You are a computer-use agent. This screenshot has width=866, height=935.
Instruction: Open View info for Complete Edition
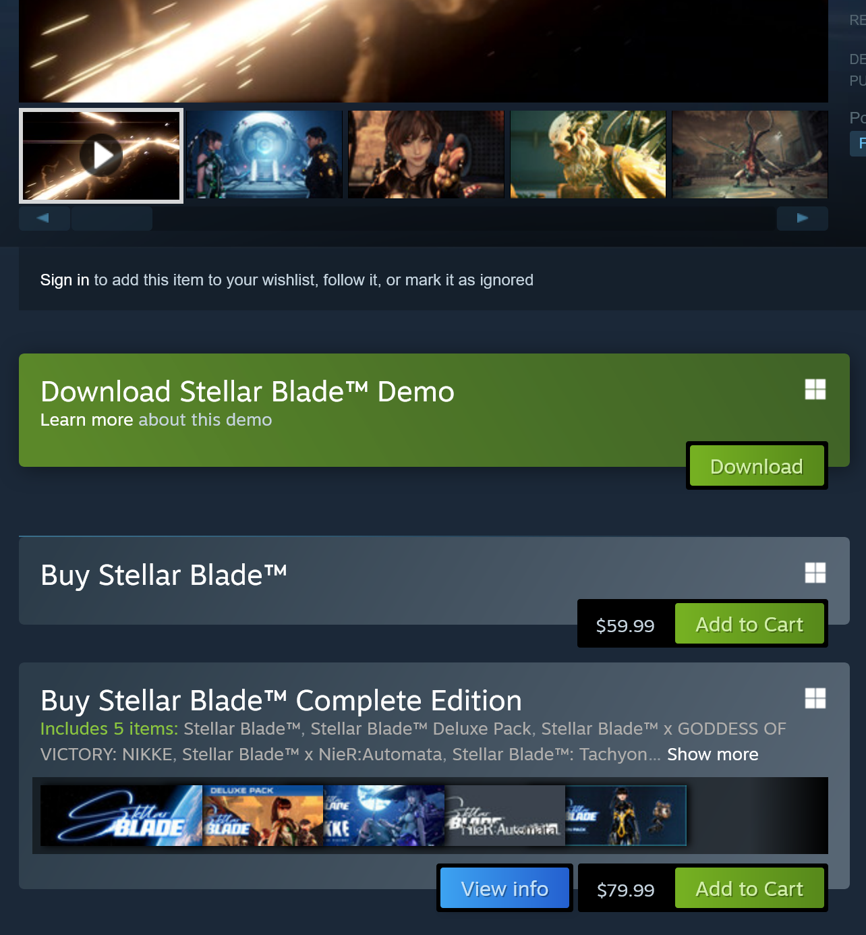tap(504, 888)
